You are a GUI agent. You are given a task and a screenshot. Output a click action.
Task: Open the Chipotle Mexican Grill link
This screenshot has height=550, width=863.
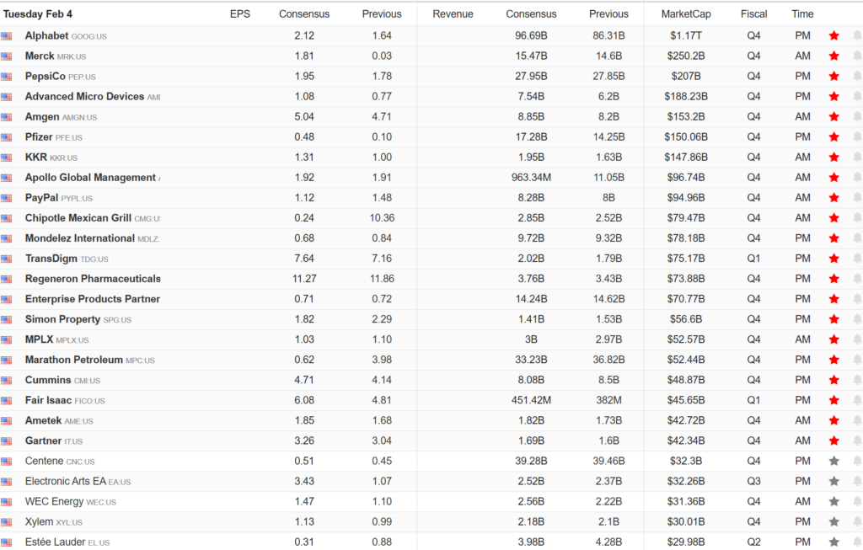click(x=78, y=218)
